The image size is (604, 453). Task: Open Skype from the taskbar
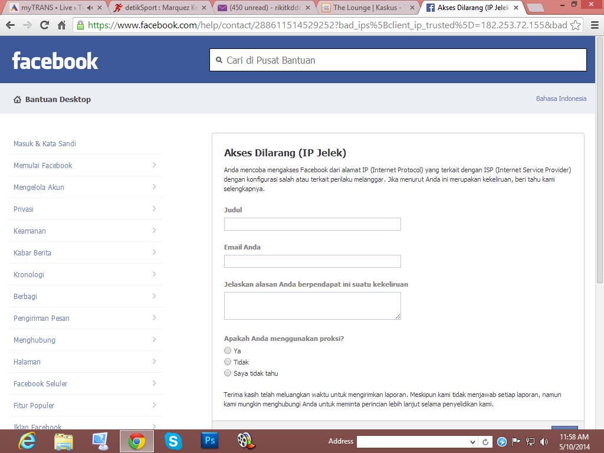(x=173, y=441)
